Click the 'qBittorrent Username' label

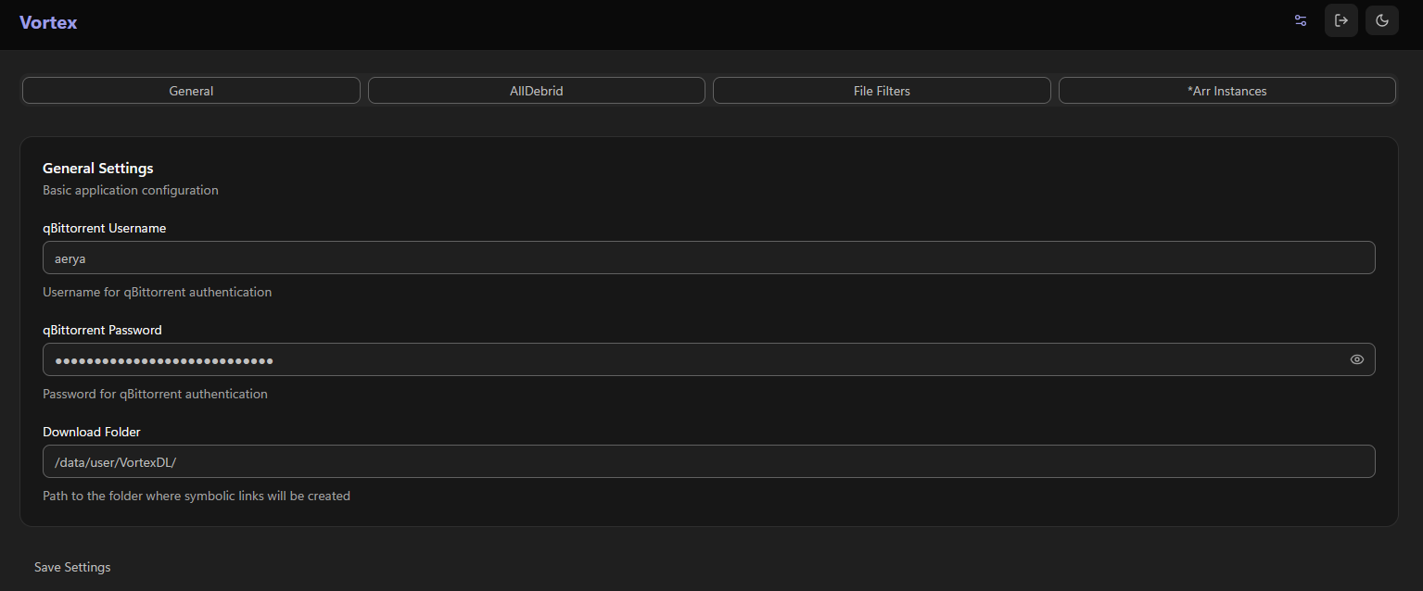tap(105, 228)
